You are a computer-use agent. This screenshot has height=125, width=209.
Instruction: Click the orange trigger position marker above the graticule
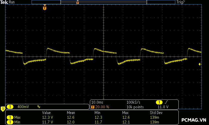click(45, 8)
